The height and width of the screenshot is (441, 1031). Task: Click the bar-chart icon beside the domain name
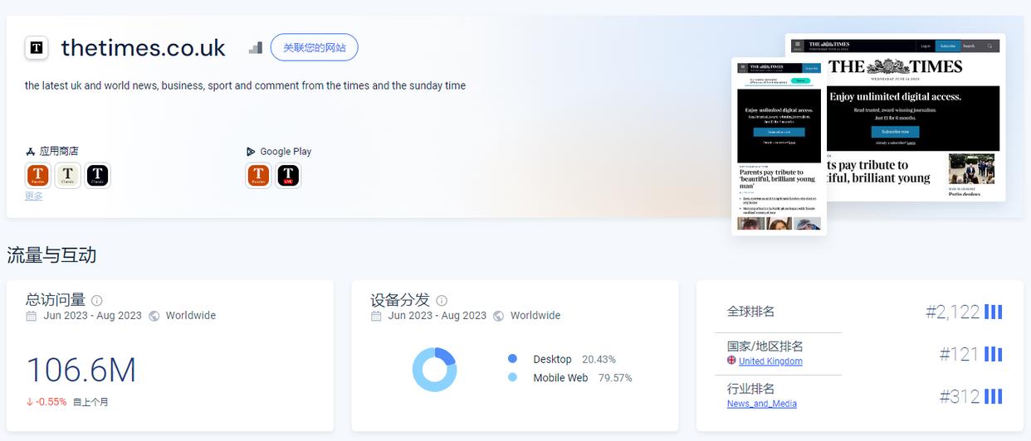[256, 48]
